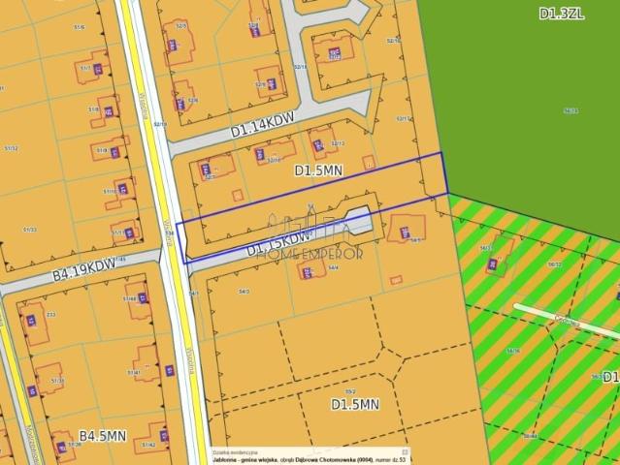Close the Działka ewidencyjna info popup
The image size is (620, 465).
coord(405,452)
